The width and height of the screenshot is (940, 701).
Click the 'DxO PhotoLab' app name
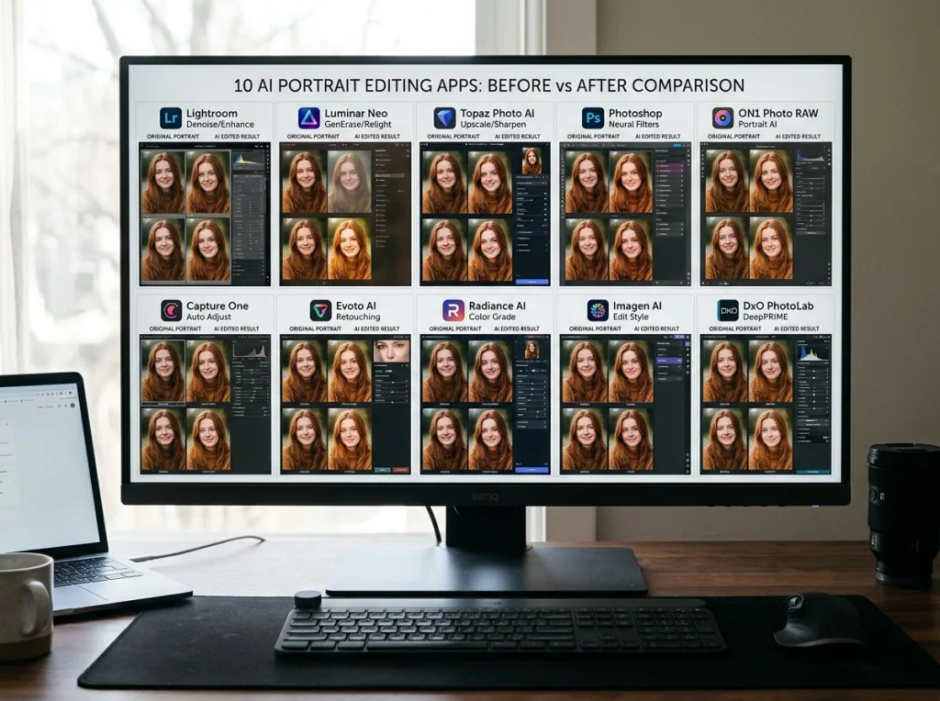pyautogui.click(x=778, y=306)
